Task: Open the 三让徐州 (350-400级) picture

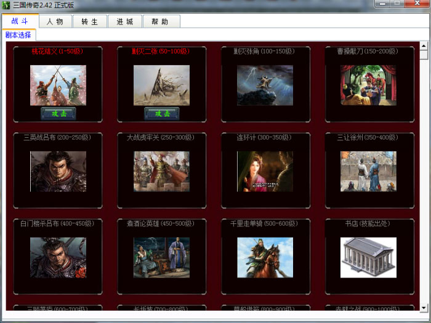Action: tap(368, 172)
